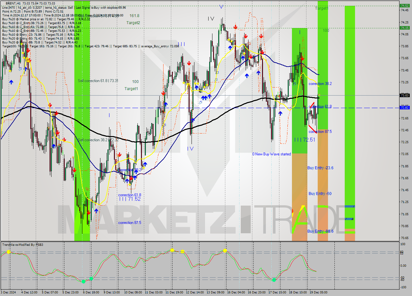Click the 'I I I 71.52' wave label
Screen dimensions: 412x296
130,199
